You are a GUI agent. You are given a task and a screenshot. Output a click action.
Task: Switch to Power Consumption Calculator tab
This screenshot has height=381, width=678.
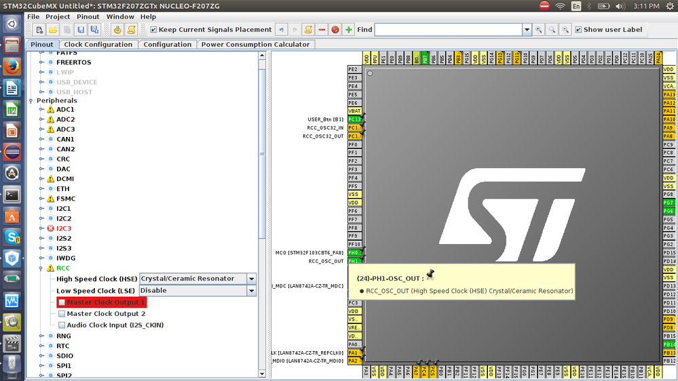256,45
